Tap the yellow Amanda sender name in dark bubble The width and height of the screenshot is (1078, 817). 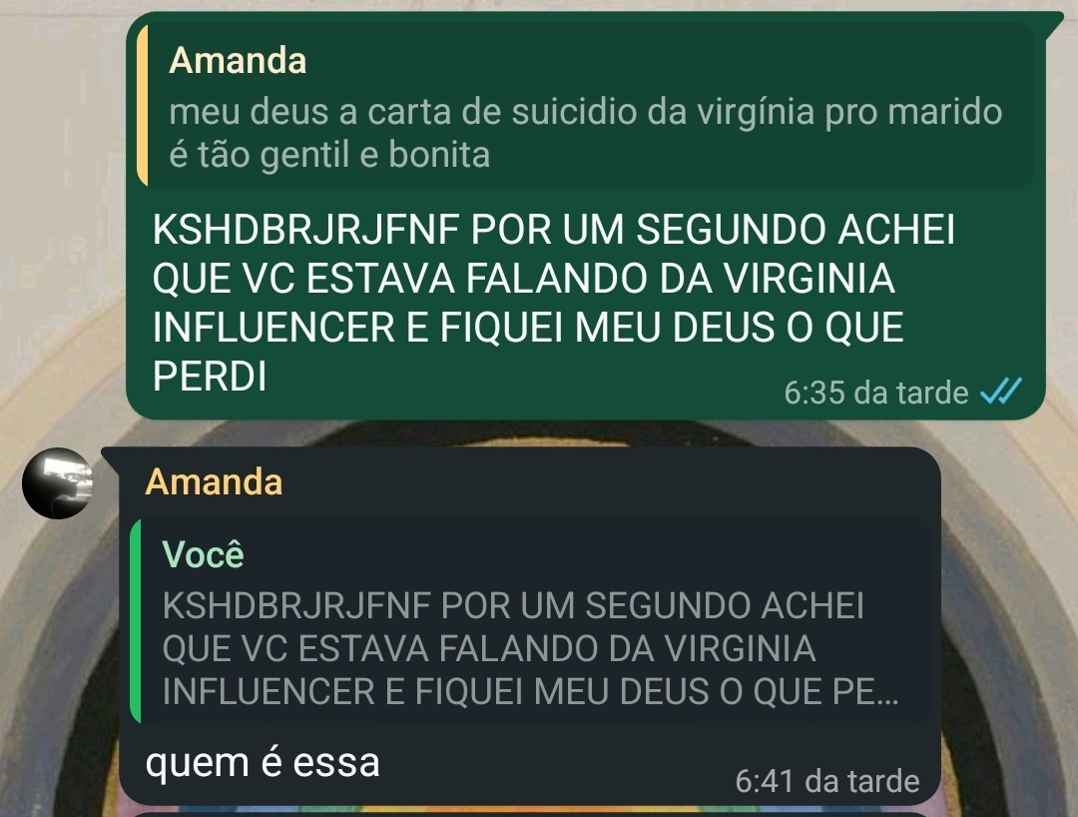point(214,481)
